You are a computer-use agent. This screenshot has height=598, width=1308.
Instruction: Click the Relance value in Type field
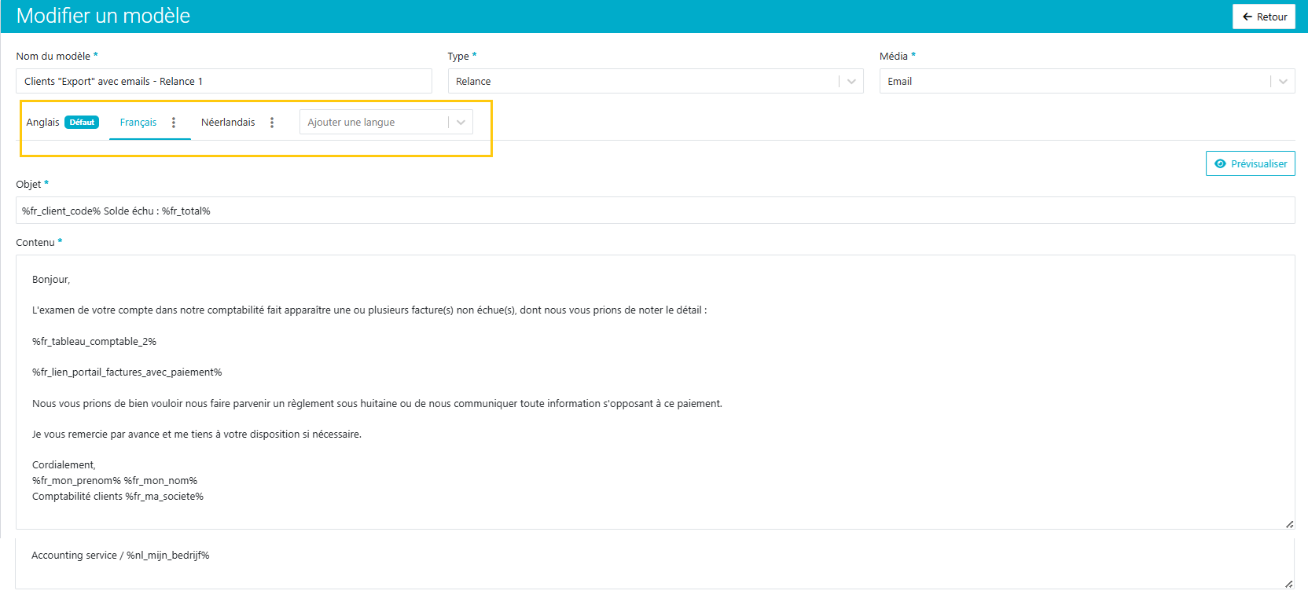[x=473, y=82]
